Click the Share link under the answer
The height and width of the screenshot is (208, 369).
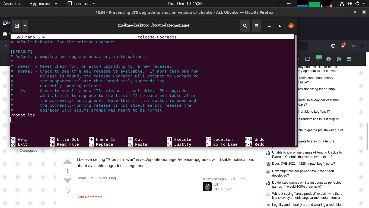tap(81, 178)
